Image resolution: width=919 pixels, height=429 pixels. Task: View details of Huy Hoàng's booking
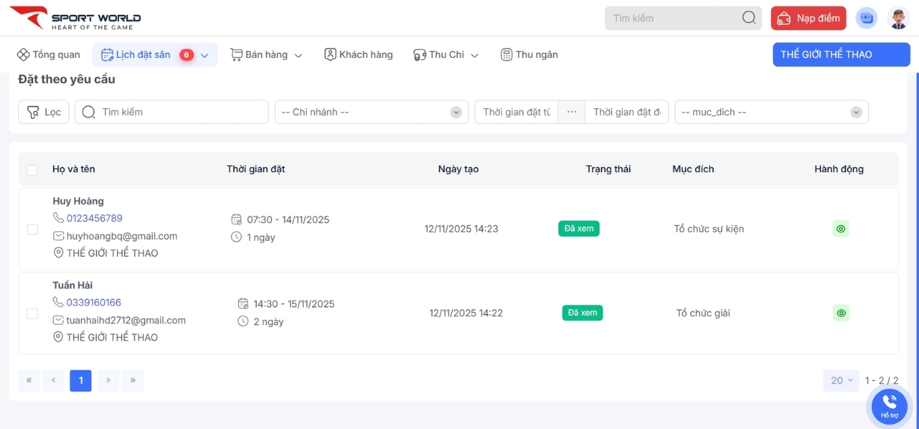point(840,229)
